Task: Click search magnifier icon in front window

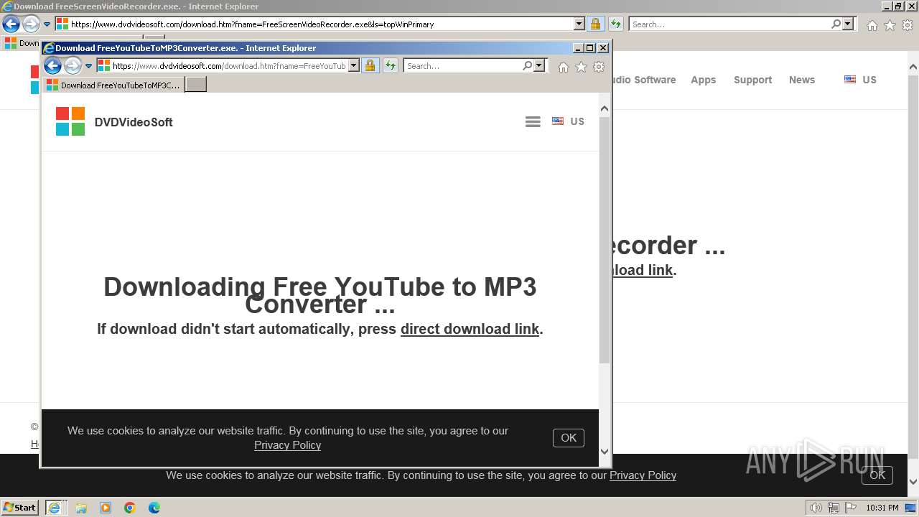Action: (x=528, y=66)
